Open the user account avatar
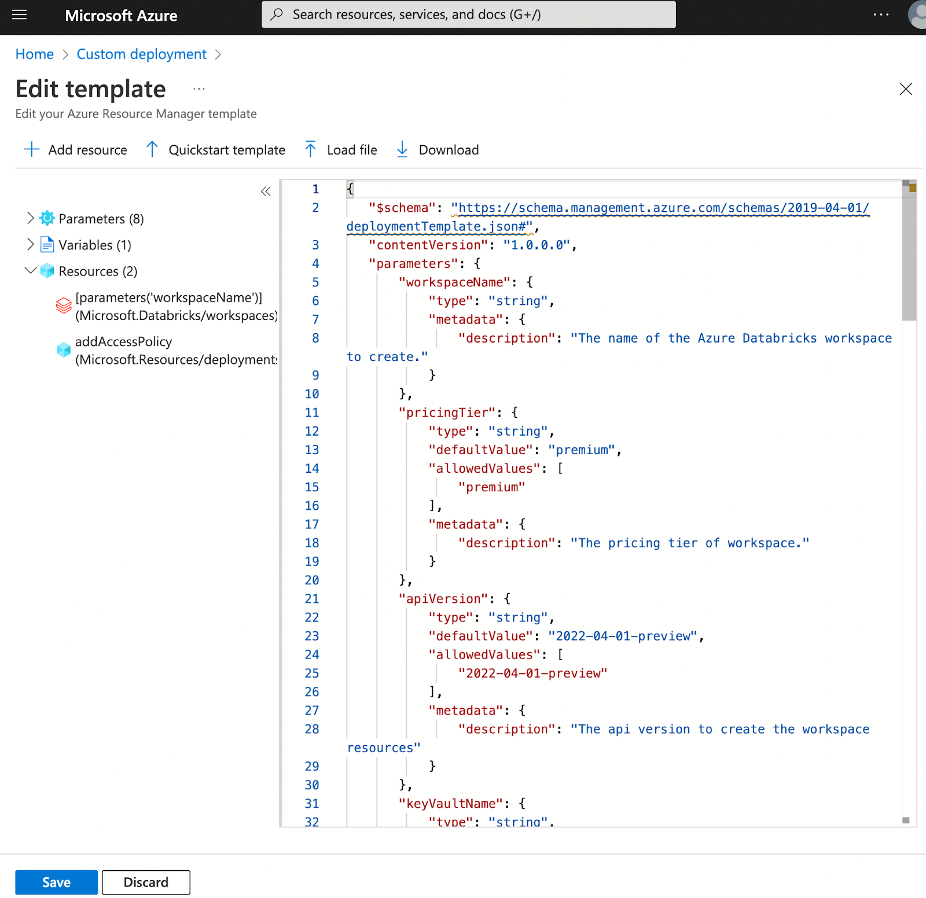Viewport: 926px width, 898px height. click(917, 15)
